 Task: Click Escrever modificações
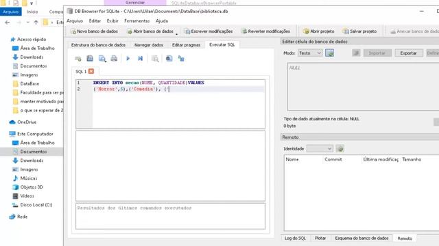click(x=209, y=31)
